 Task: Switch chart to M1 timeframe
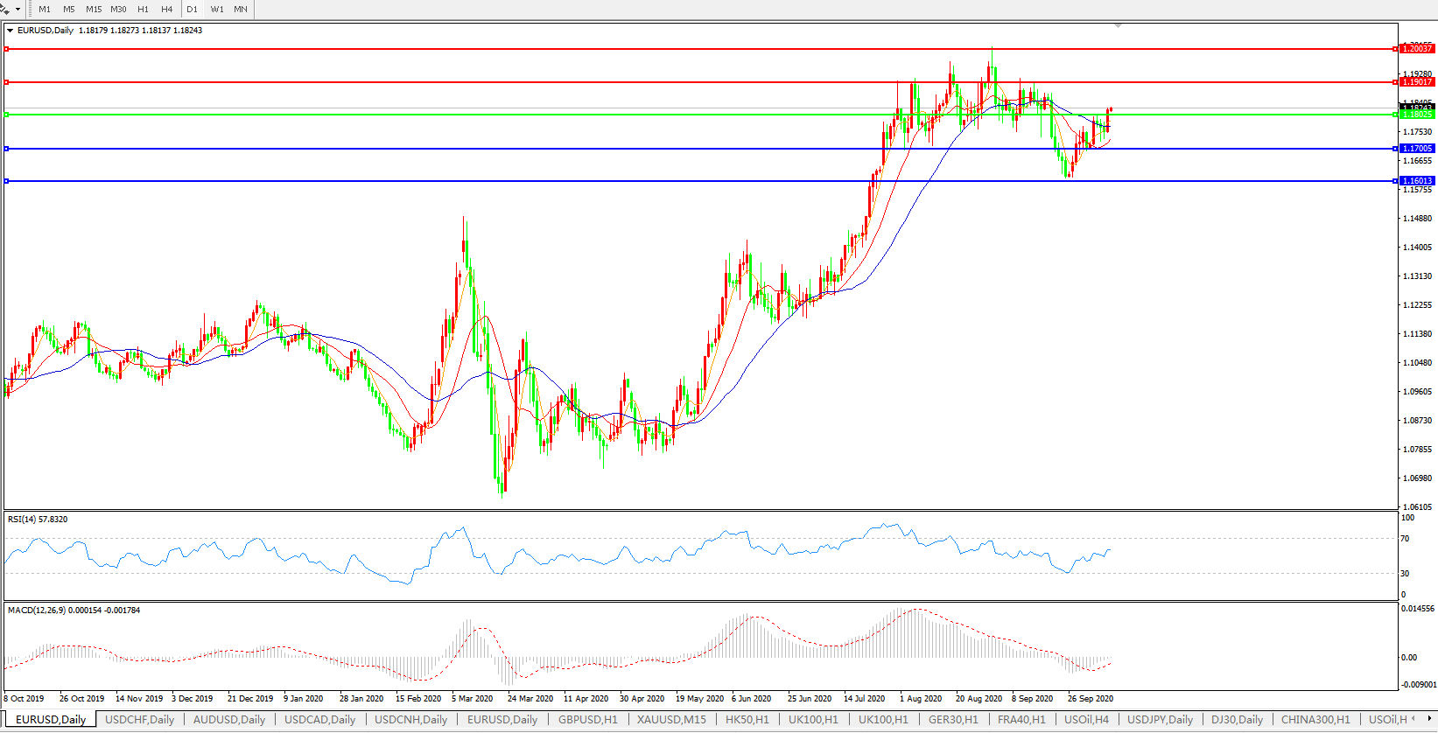coord(45,10)
